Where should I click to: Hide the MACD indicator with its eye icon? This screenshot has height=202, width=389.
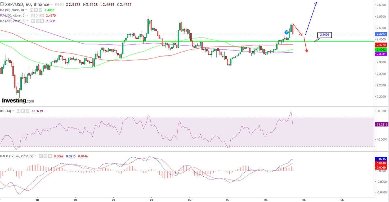click(x=41, y=156)
